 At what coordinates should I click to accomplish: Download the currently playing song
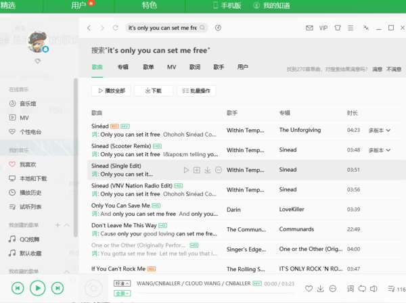click(x=321, y=289)
